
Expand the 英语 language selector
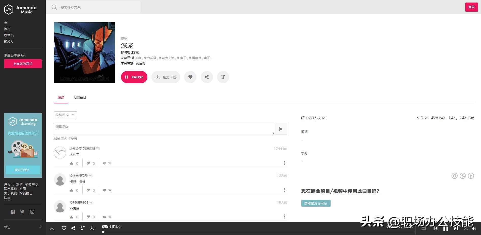[23, 227]
